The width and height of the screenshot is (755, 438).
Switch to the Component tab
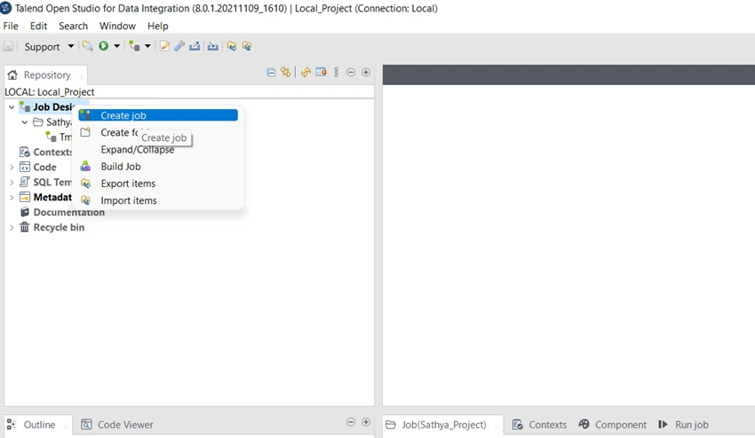613,425
